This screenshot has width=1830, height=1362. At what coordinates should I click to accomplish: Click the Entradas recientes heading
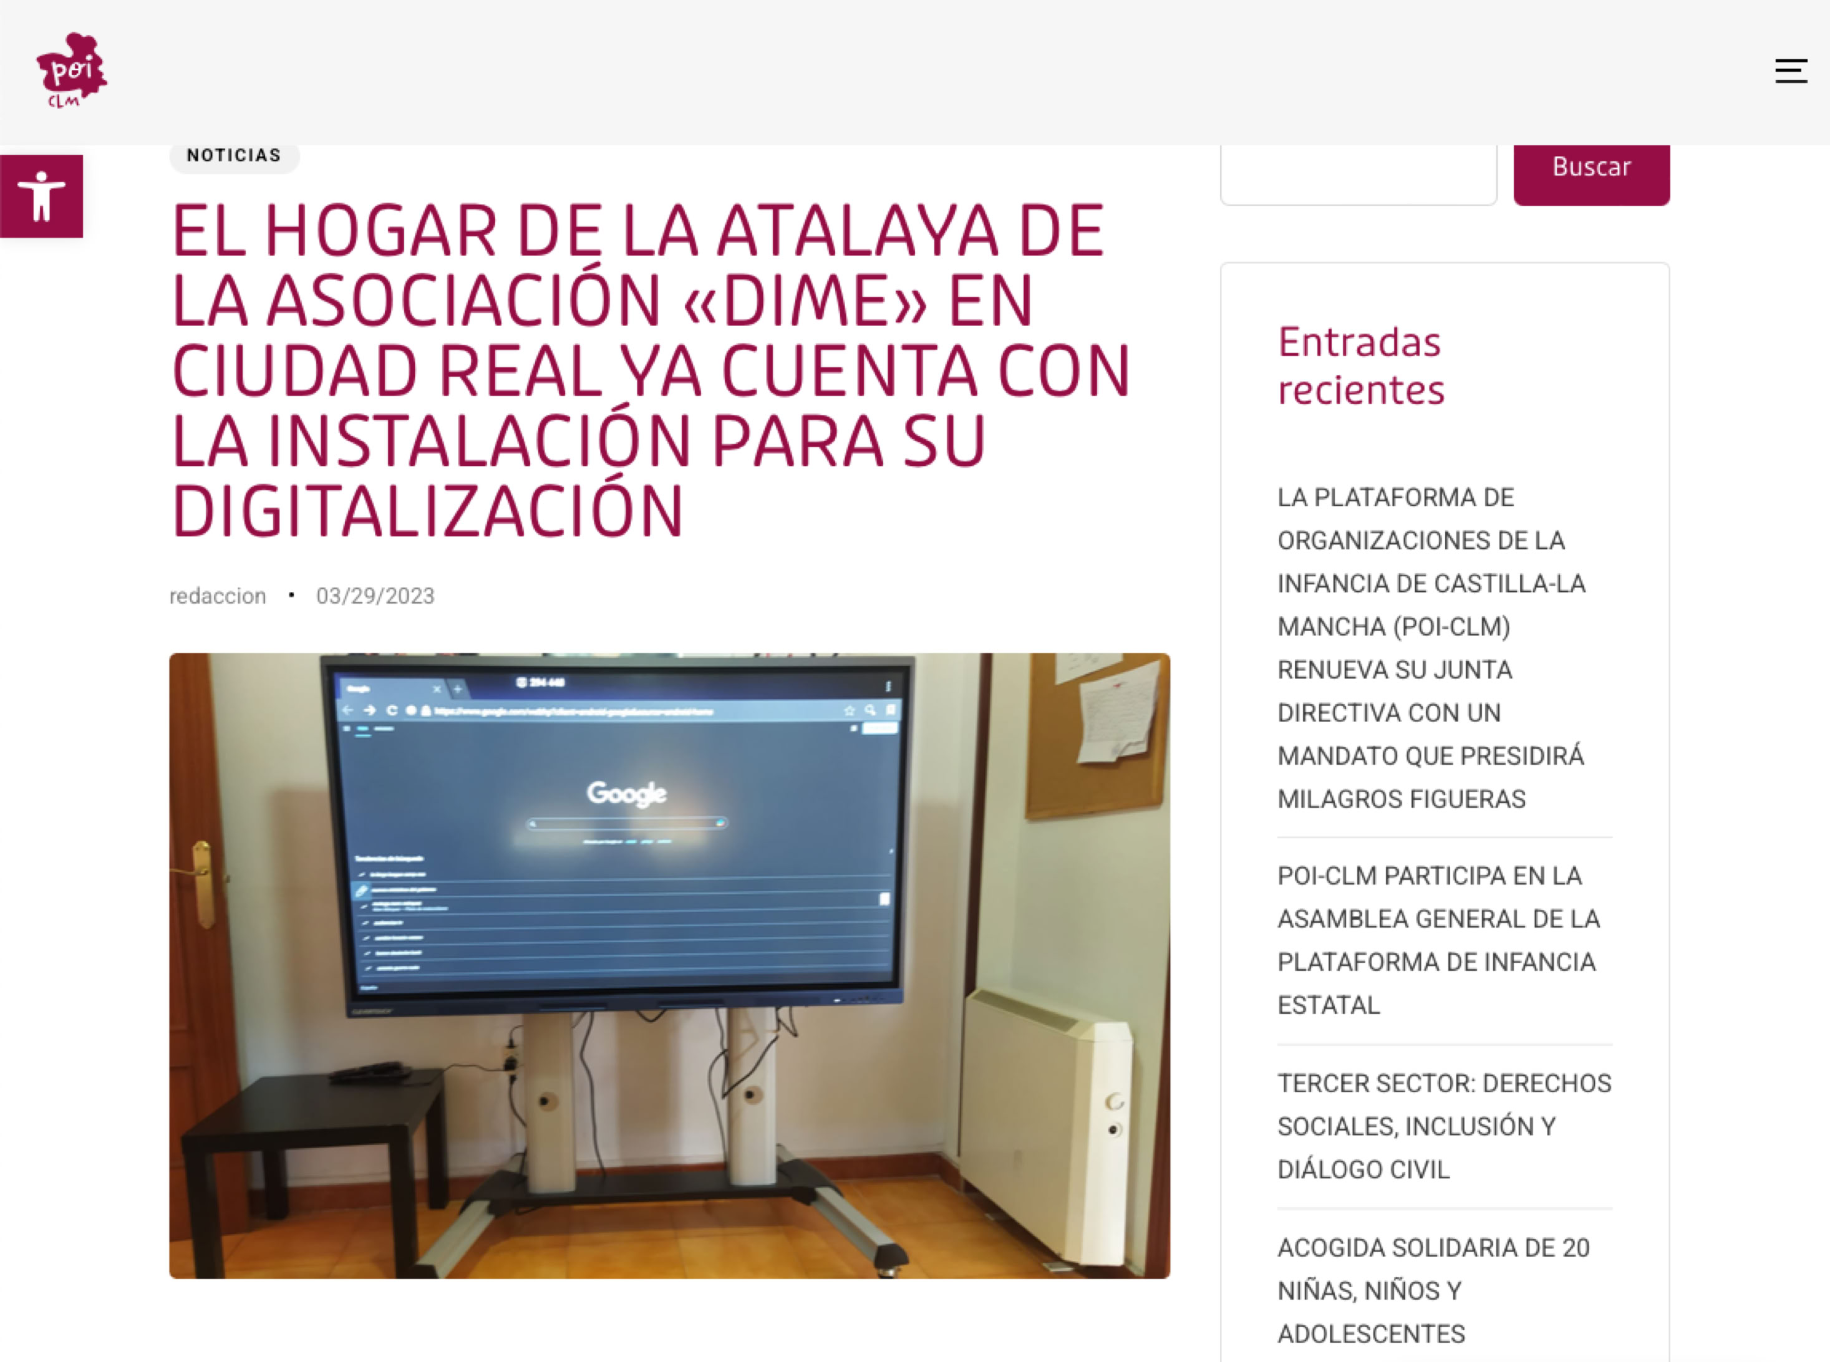pos(1361,366)
